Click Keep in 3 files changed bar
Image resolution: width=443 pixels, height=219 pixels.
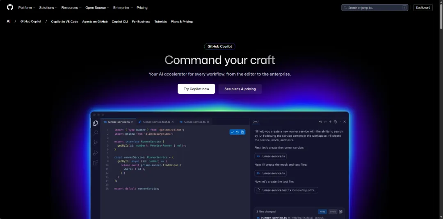[322, 212]
